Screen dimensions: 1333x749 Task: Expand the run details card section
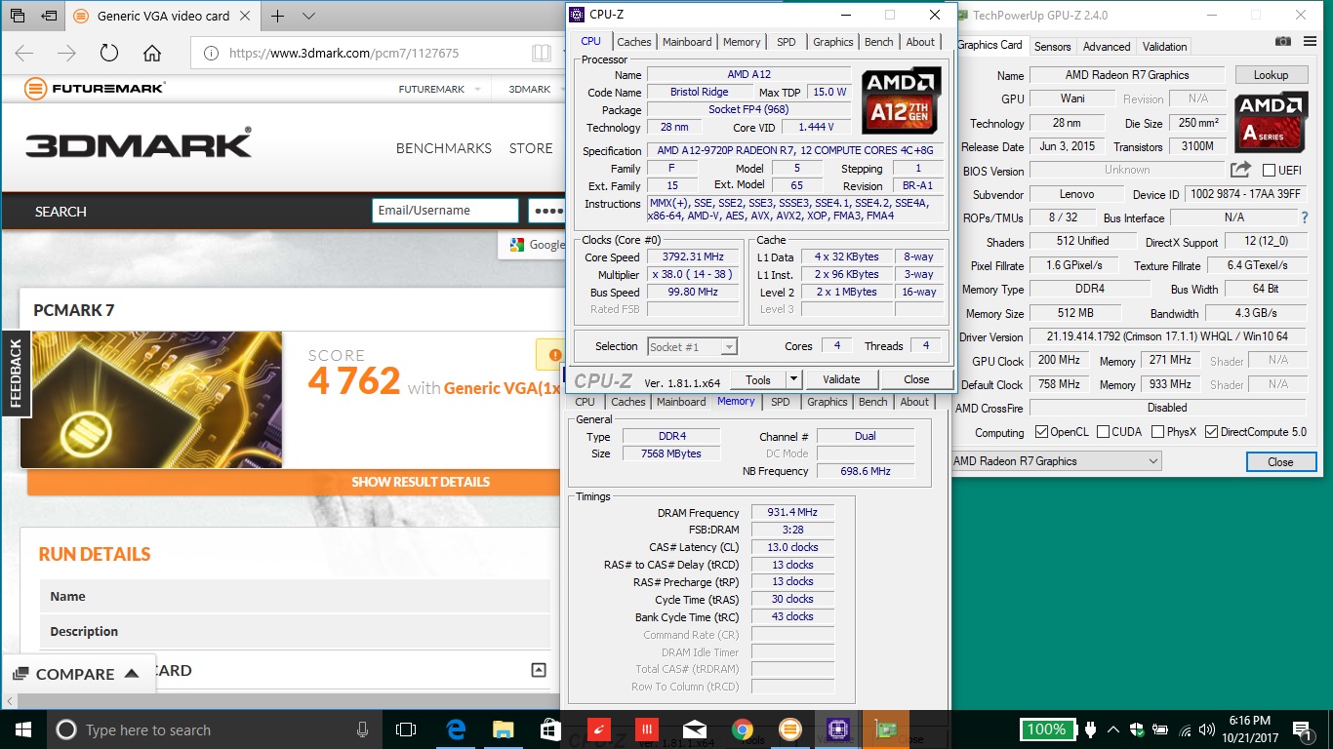pyautogui.click(x=538, y=670)
